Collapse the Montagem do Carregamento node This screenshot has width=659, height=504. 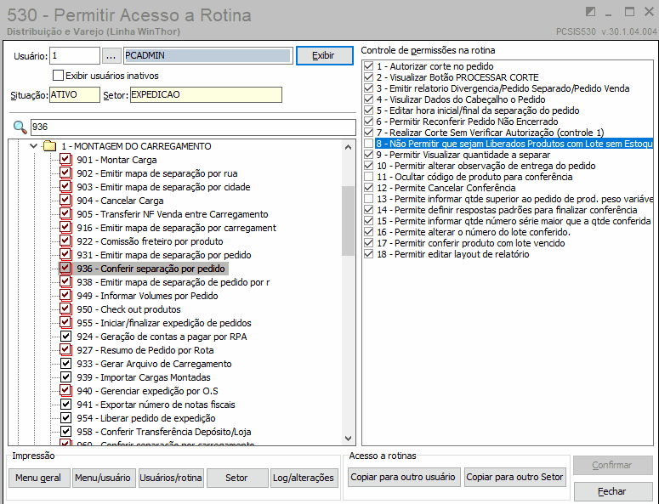pyautogui.click(x=34, y=146)
